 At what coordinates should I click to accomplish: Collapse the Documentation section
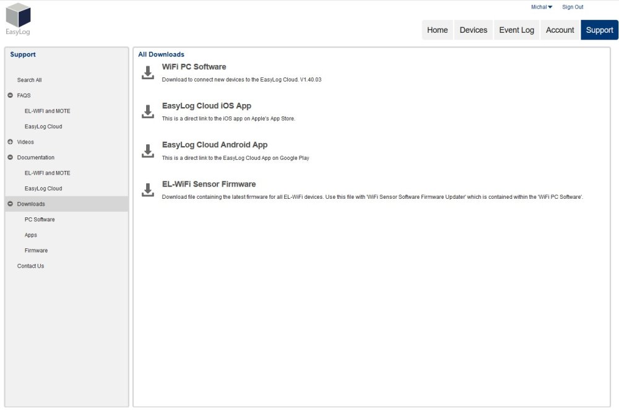10,157
